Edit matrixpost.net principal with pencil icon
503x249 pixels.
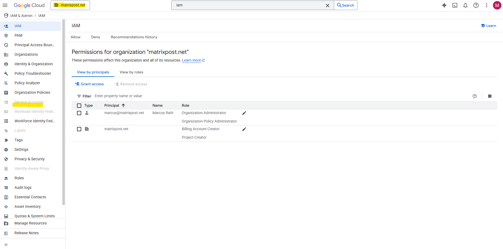244,129
